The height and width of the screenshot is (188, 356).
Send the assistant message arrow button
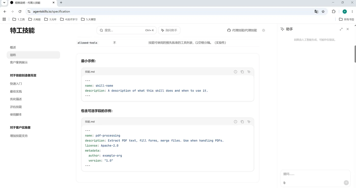[346, 183]
